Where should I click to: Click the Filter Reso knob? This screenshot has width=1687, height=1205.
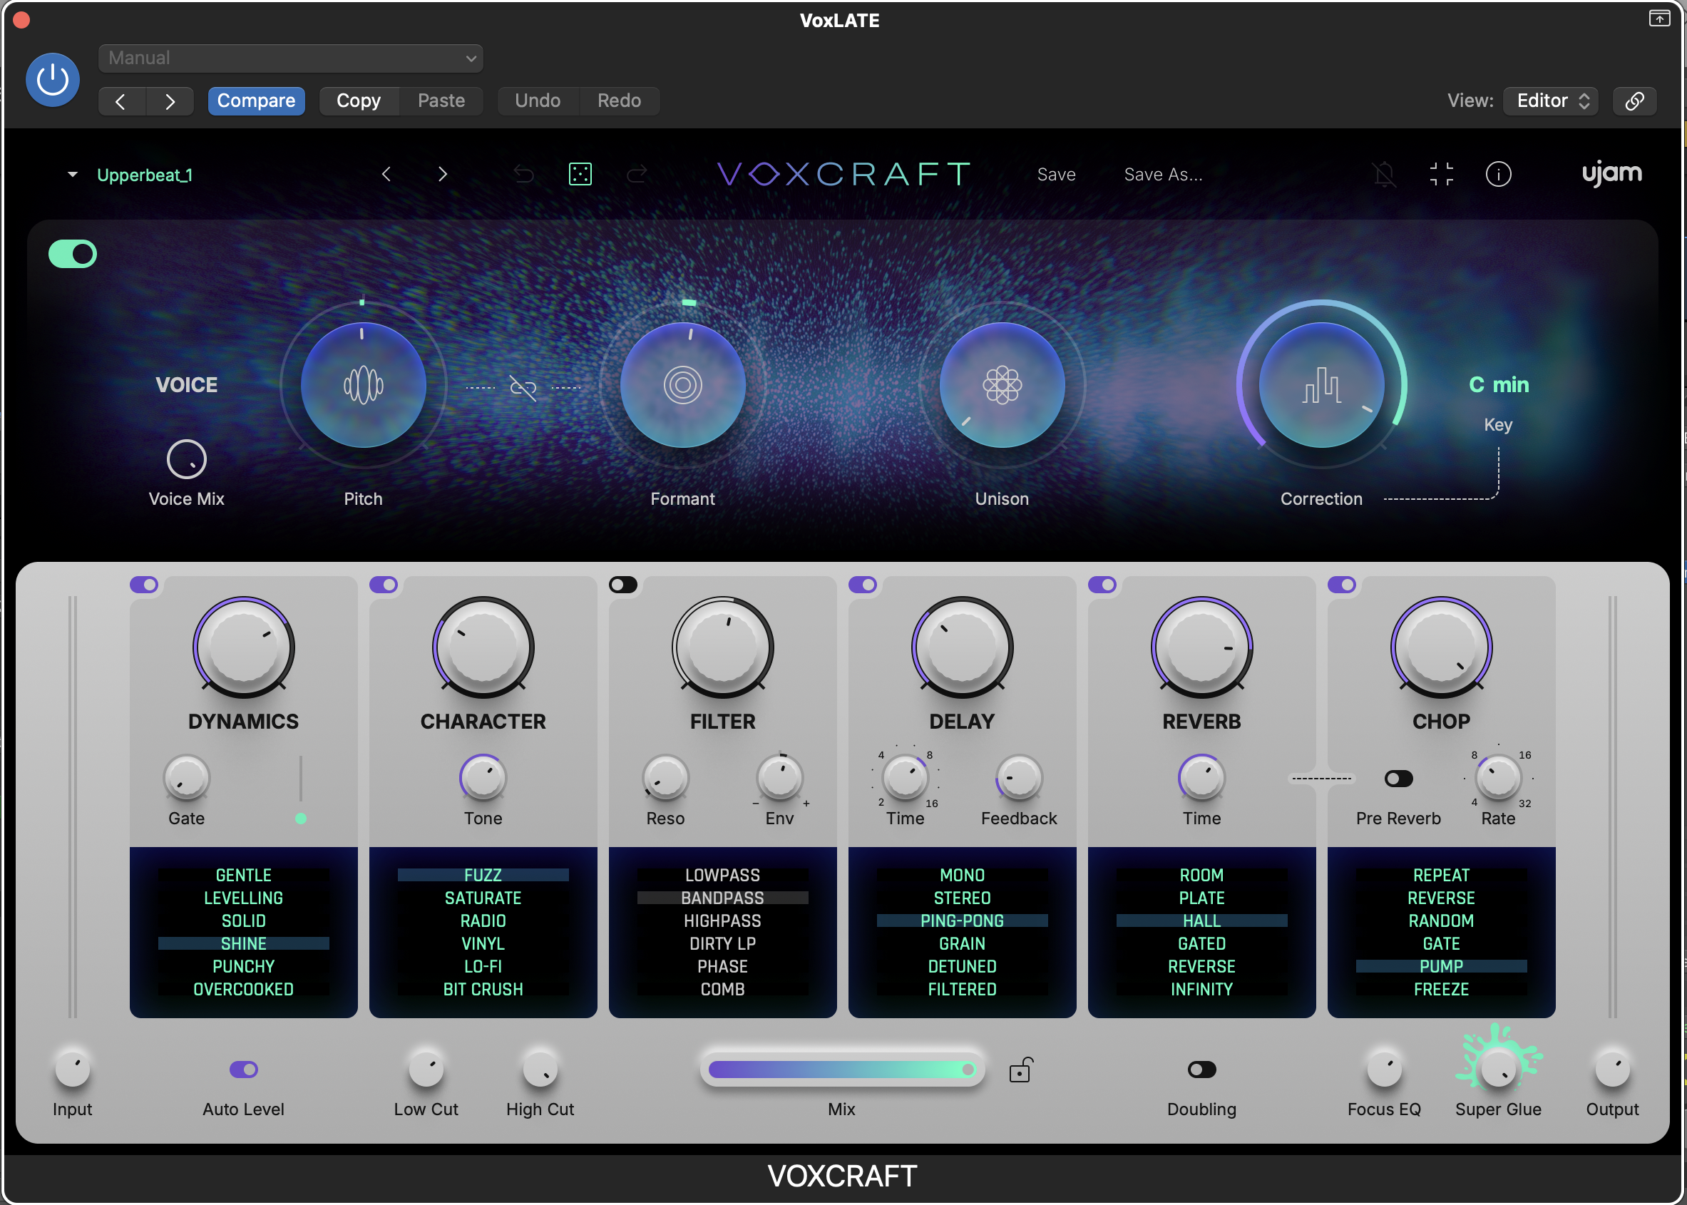point(665,779)
